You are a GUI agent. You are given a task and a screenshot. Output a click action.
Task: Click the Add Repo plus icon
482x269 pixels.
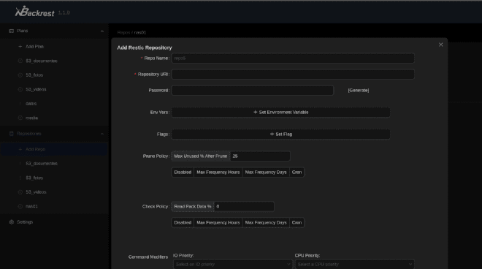20,149
